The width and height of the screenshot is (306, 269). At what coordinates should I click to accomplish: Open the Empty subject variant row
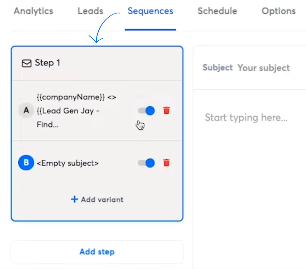click(x=68, y=163)
